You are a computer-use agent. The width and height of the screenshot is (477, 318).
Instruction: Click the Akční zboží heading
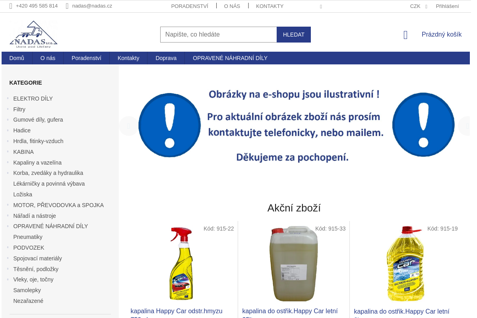(x=294, y=208)
